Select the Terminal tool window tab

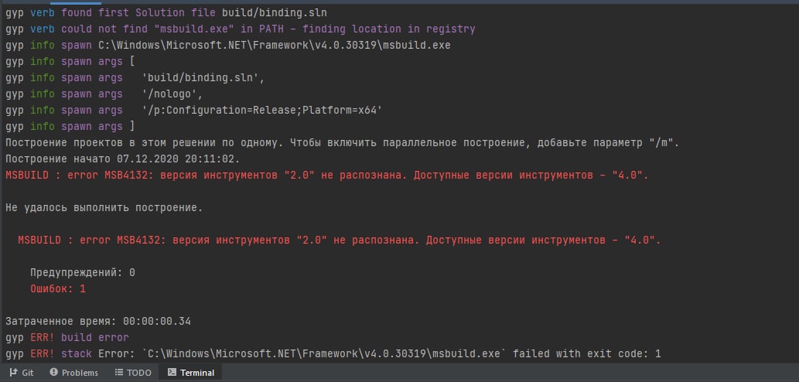(x=191, y=373)
